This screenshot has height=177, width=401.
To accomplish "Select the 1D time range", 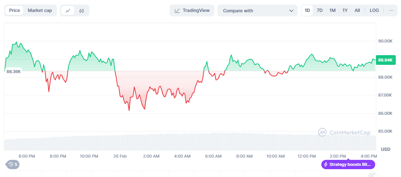I will 307,10.
